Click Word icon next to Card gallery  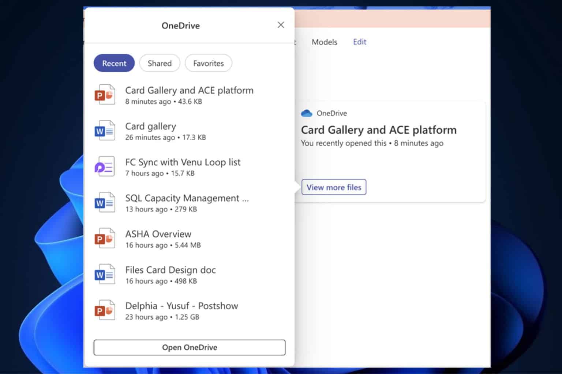[105, 130]
